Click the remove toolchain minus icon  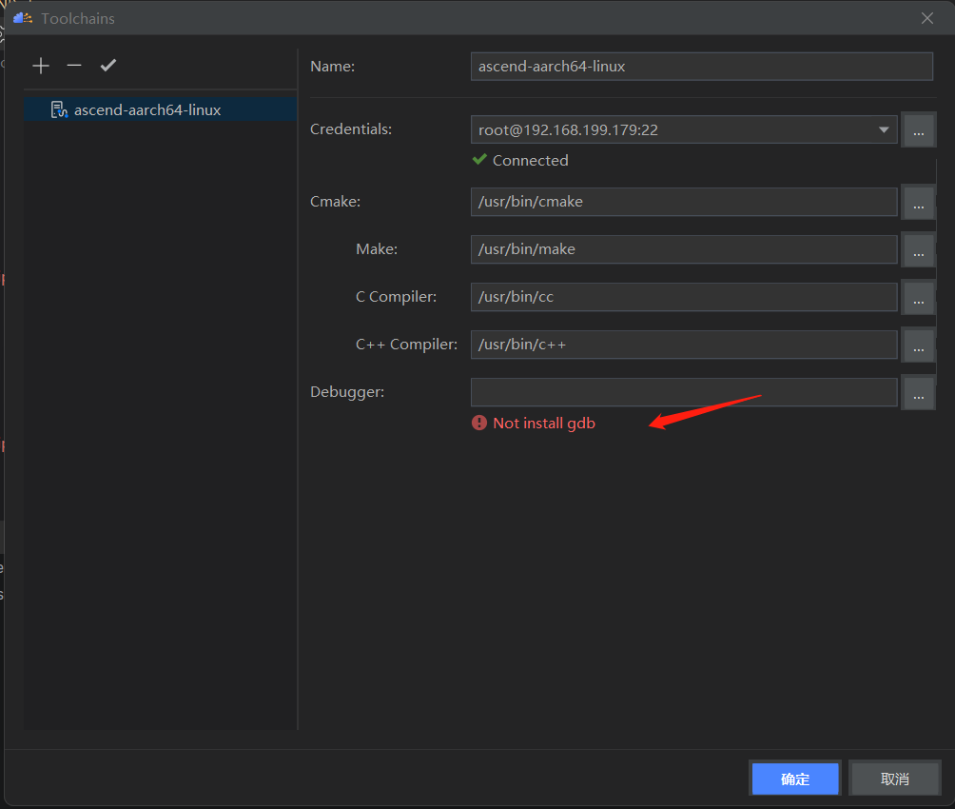click(x=74, y=66)
